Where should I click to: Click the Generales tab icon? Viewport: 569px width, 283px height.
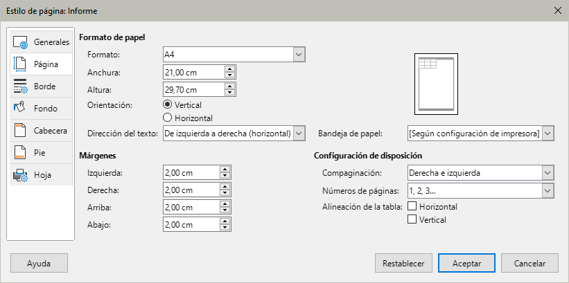pyautogui.click(x=20, y=42)
